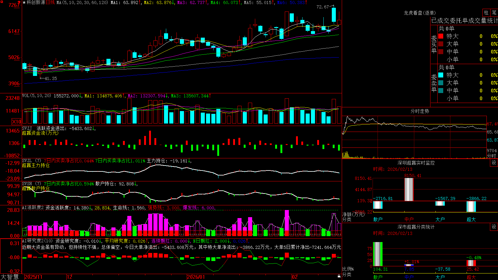
Task: Click the 104.31 散户 percentage value
Action: (x=380, y=269)
